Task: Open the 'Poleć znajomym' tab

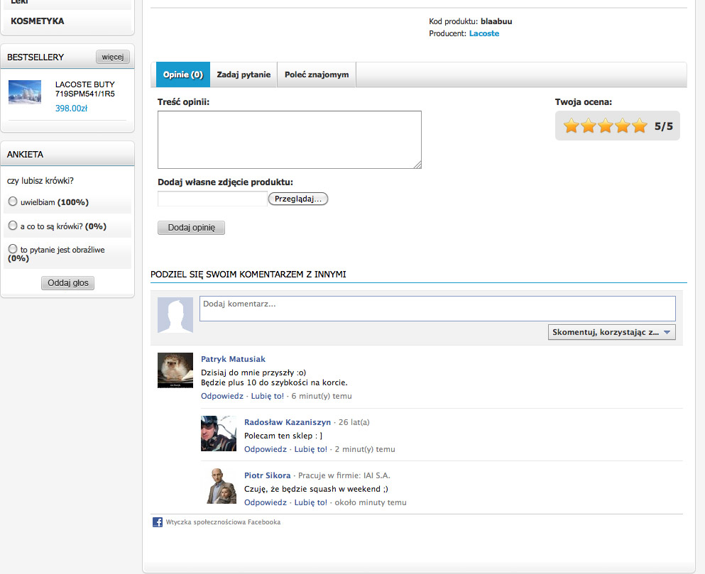Action: pos(317,74)
